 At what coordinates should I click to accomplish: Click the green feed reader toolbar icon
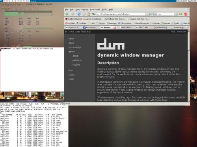(181, 14)
